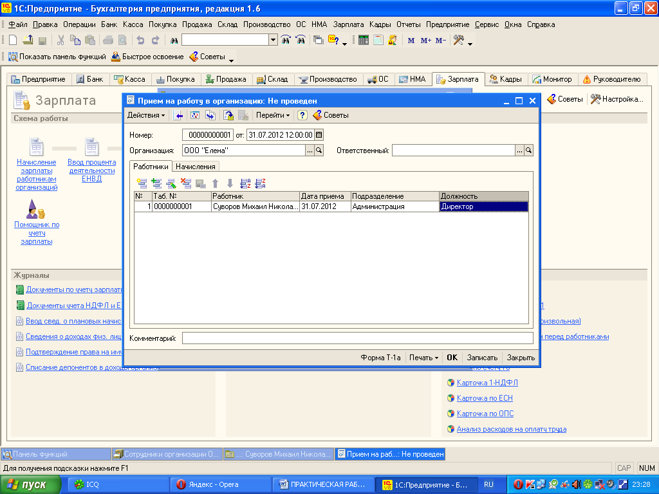Click the binoculars Find icon left of search box
659x494 pixels.
[x=174, y=41]
